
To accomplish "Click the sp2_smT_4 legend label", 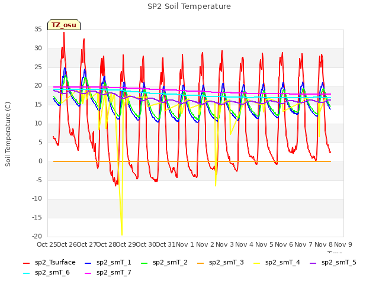I will point(282,262).
